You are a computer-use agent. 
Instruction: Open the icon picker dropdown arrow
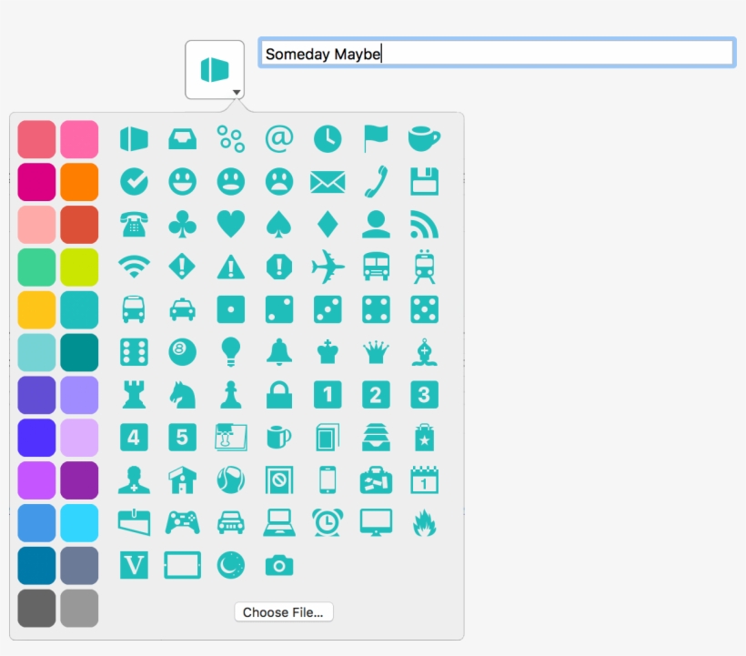pos(236,92)
